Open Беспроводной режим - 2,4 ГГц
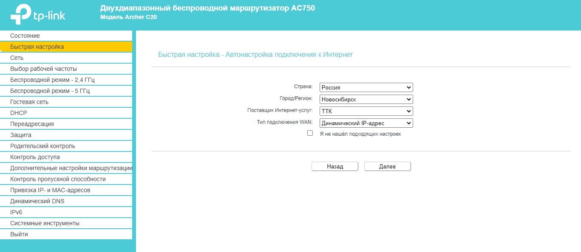The width and height of the screenshot is (581, 252). click(x=66, y=80)
